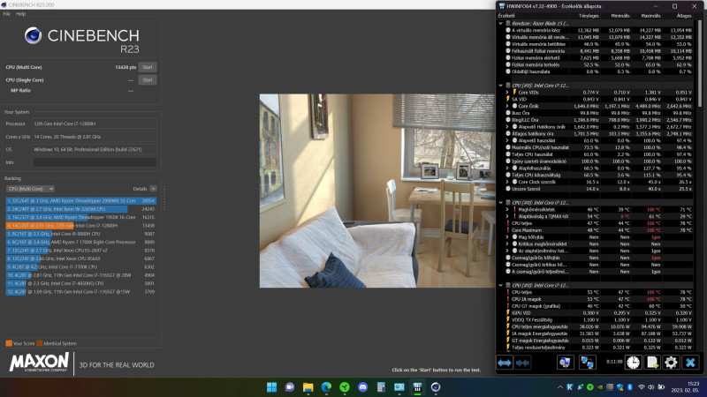The height and width of the screenshot is (397, 707).
Task: Select ranking row 3 Threadripper 1950X 16-Core
Action: pos(81,217)
